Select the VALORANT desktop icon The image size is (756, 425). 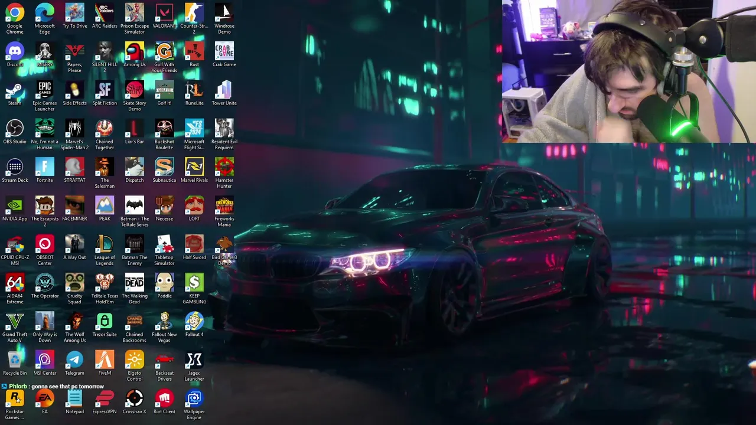click(x=164, y=12)
